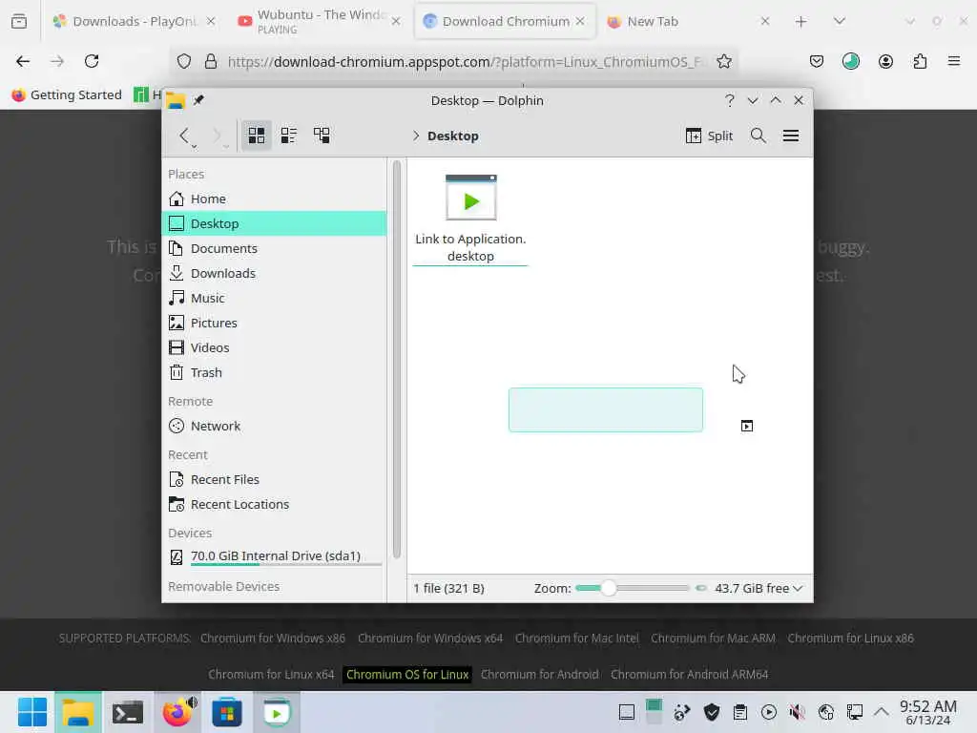This screenshot has width=977, height=733.
Task: Follow Chromium for Windows x64 link
Action: (430, 639)
